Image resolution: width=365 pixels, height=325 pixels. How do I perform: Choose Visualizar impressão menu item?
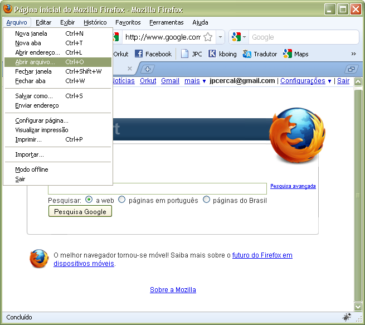58,130
